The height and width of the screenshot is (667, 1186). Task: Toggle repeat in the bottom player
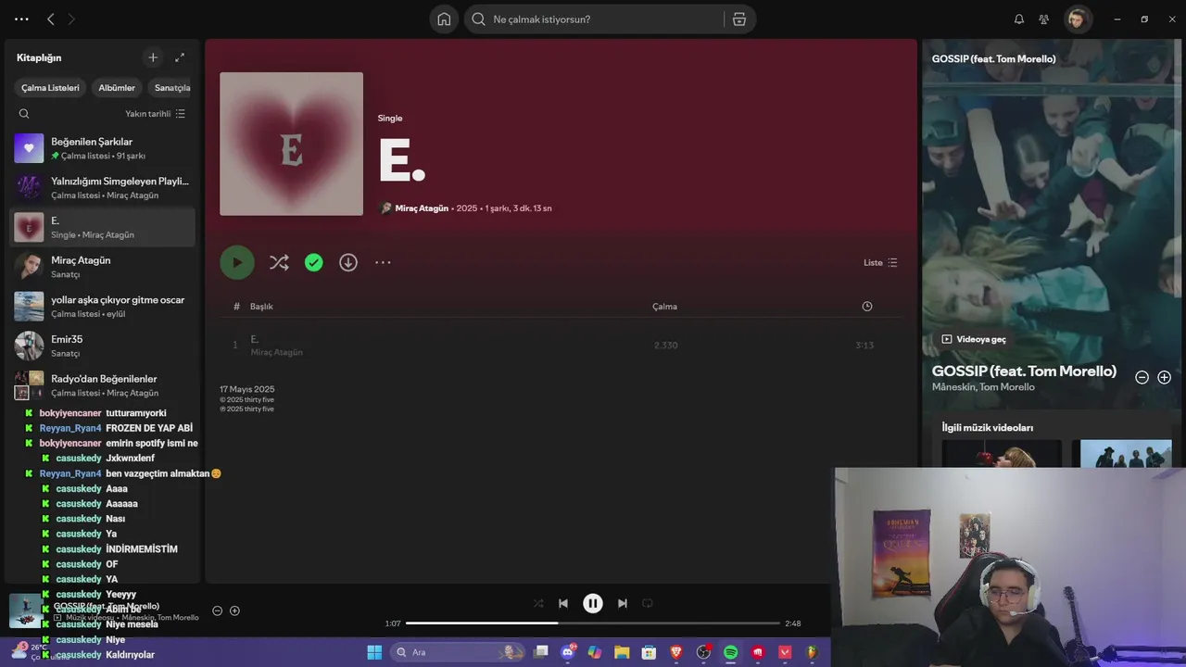(648, 603)
